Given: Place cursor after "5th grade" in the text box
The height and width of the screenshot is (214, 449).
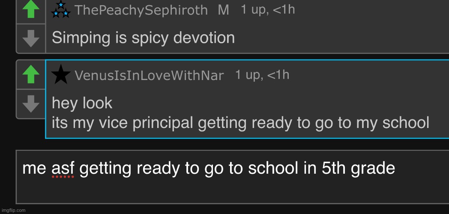Looking at the screenshot, I should pos(395,169).
